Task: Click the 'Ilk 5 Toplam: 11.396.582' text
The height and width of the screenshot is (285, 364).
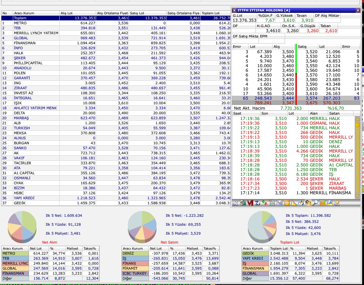Action: pyautogui.click(x=308, y=216)
